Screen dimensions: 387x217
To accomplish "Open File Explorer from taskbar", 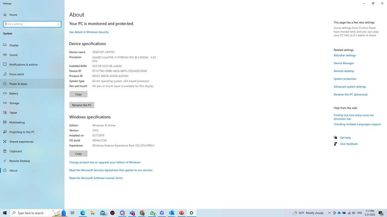I will pyautogui.click(x=92, y=213).
